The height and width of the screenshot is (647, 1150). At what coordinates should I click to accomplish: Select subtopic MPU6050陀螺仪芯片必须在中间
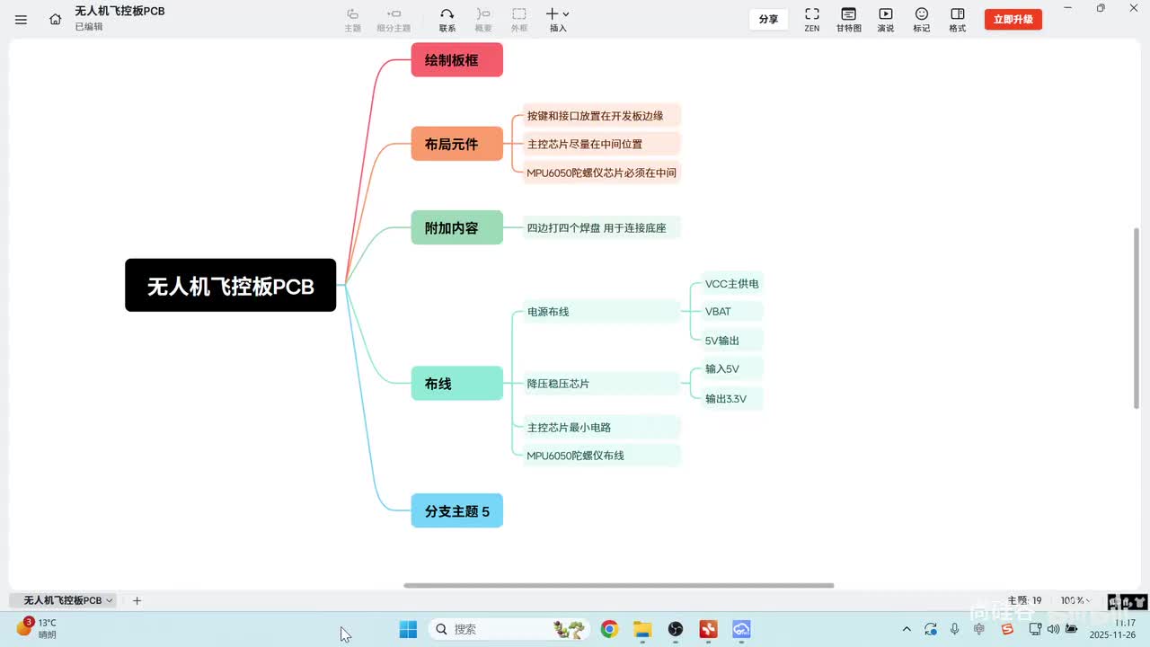click(602, 172)
